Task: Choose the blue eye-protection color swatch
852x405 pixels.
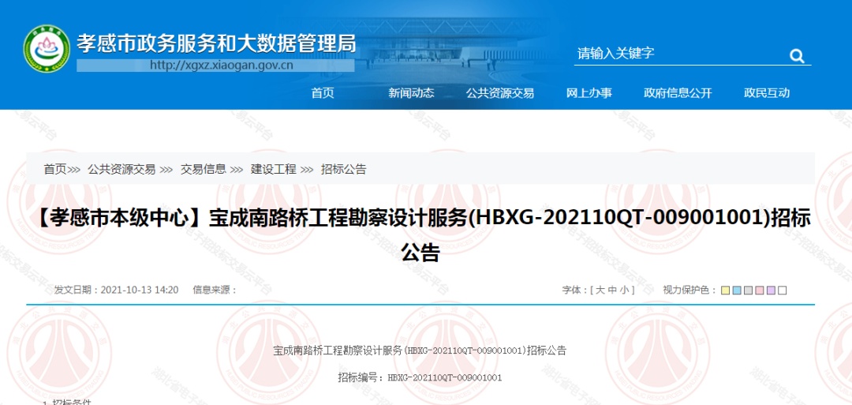Action: coord(737,291)
